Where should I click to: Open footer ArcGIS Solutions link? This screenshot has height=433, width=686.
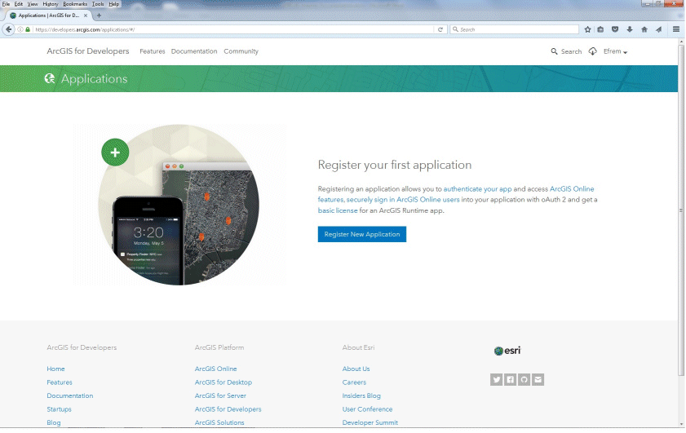[219, 422]
